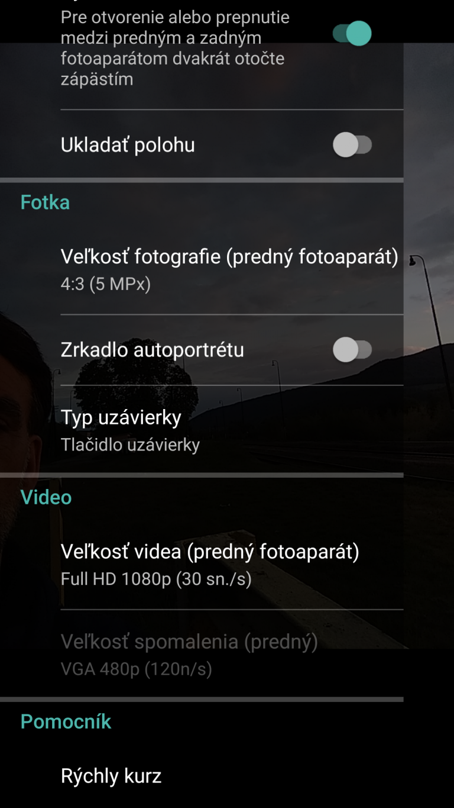Tap the Video section header

[x=46, y=497]
